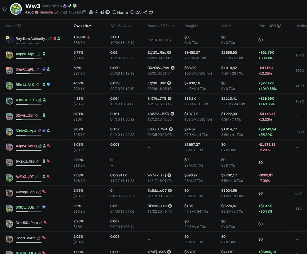The width and height of the screenshot is (307, 254).
Task: Select the +$31,79K Pnl value
Action: tap(266, 52)
